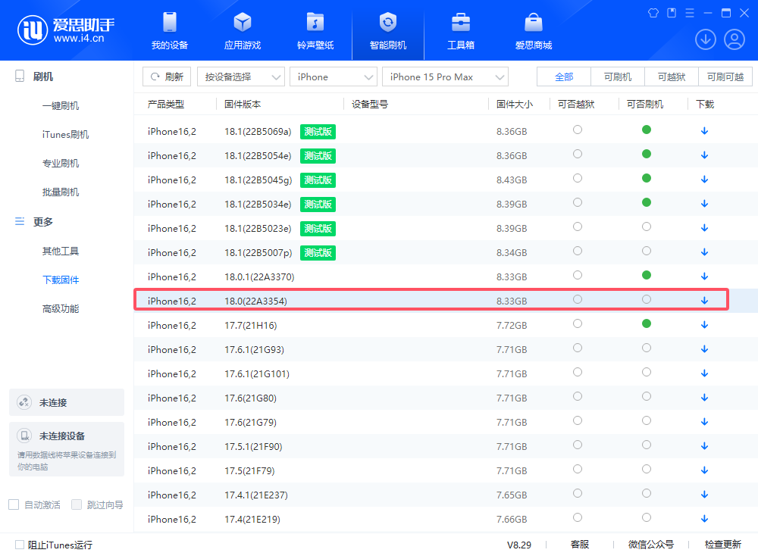This screenshot has width=758, height=556.
Task: Check the 跳过向导 checkbox
Action: click(x=77, y=504)
